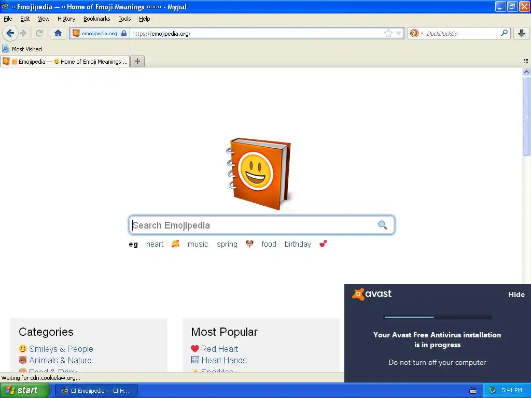Viewport: 531px width, 398px height.
Task: Click the vertical scrollbar thumb
Action: (526, 116)
